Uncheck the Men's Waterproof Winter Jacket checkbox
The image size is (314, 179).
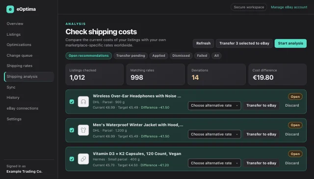(72, 130)
